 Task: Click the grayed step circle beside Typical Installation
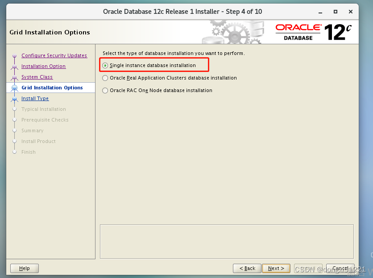pyautogui.click(x=15, y=109)
